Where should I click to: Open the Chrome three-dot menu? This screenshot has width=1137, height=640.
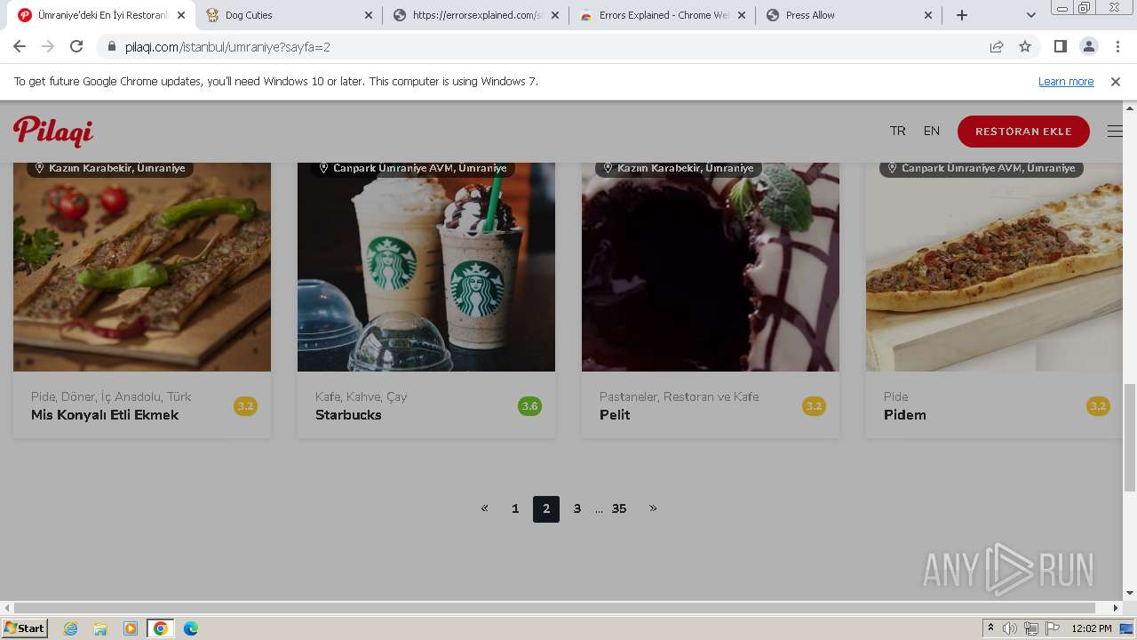tap(1117, 46)
